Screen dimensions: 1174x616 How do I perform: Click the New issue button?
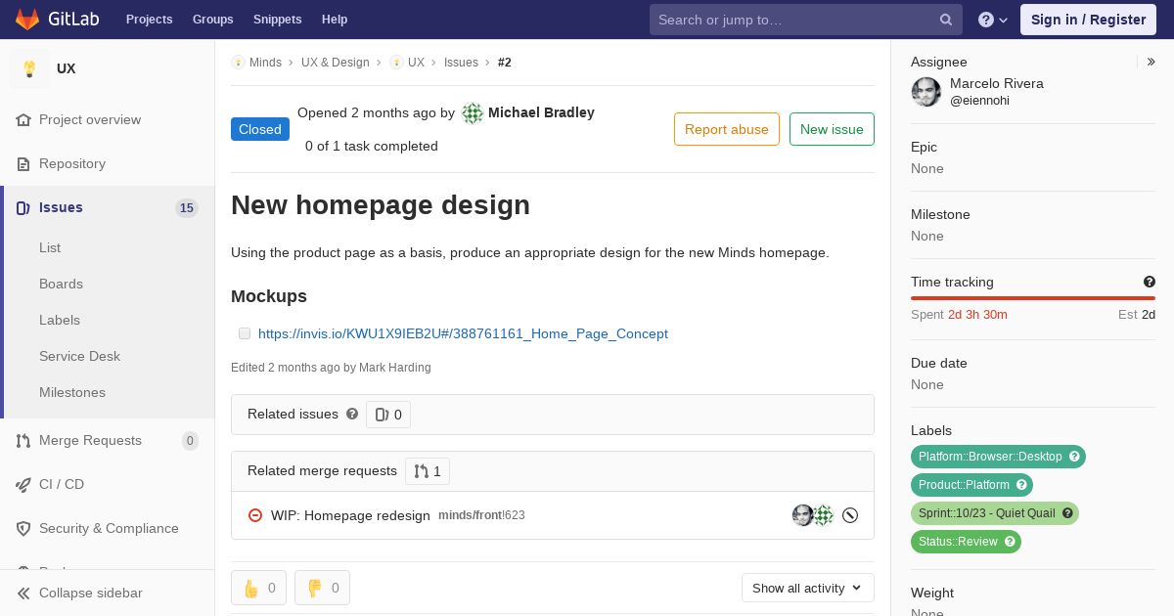(x=832, y=129)
